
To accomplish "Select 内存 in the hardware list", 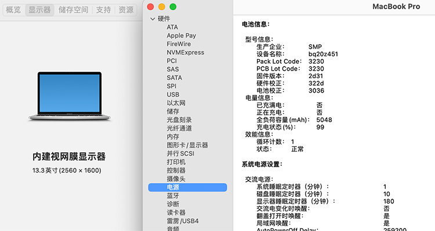I will (173, 137).
